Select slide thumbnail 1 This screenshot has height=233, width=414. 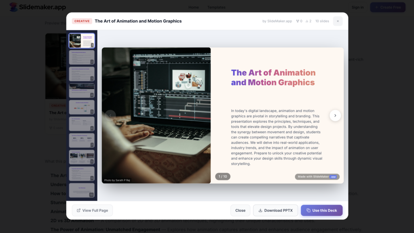click(x=82, y=41)
